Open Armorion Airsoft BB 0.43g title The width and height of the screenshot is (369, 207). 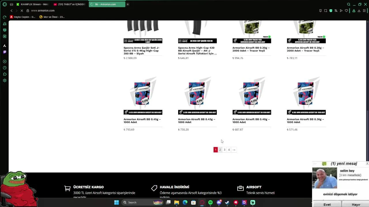[197, 121]
